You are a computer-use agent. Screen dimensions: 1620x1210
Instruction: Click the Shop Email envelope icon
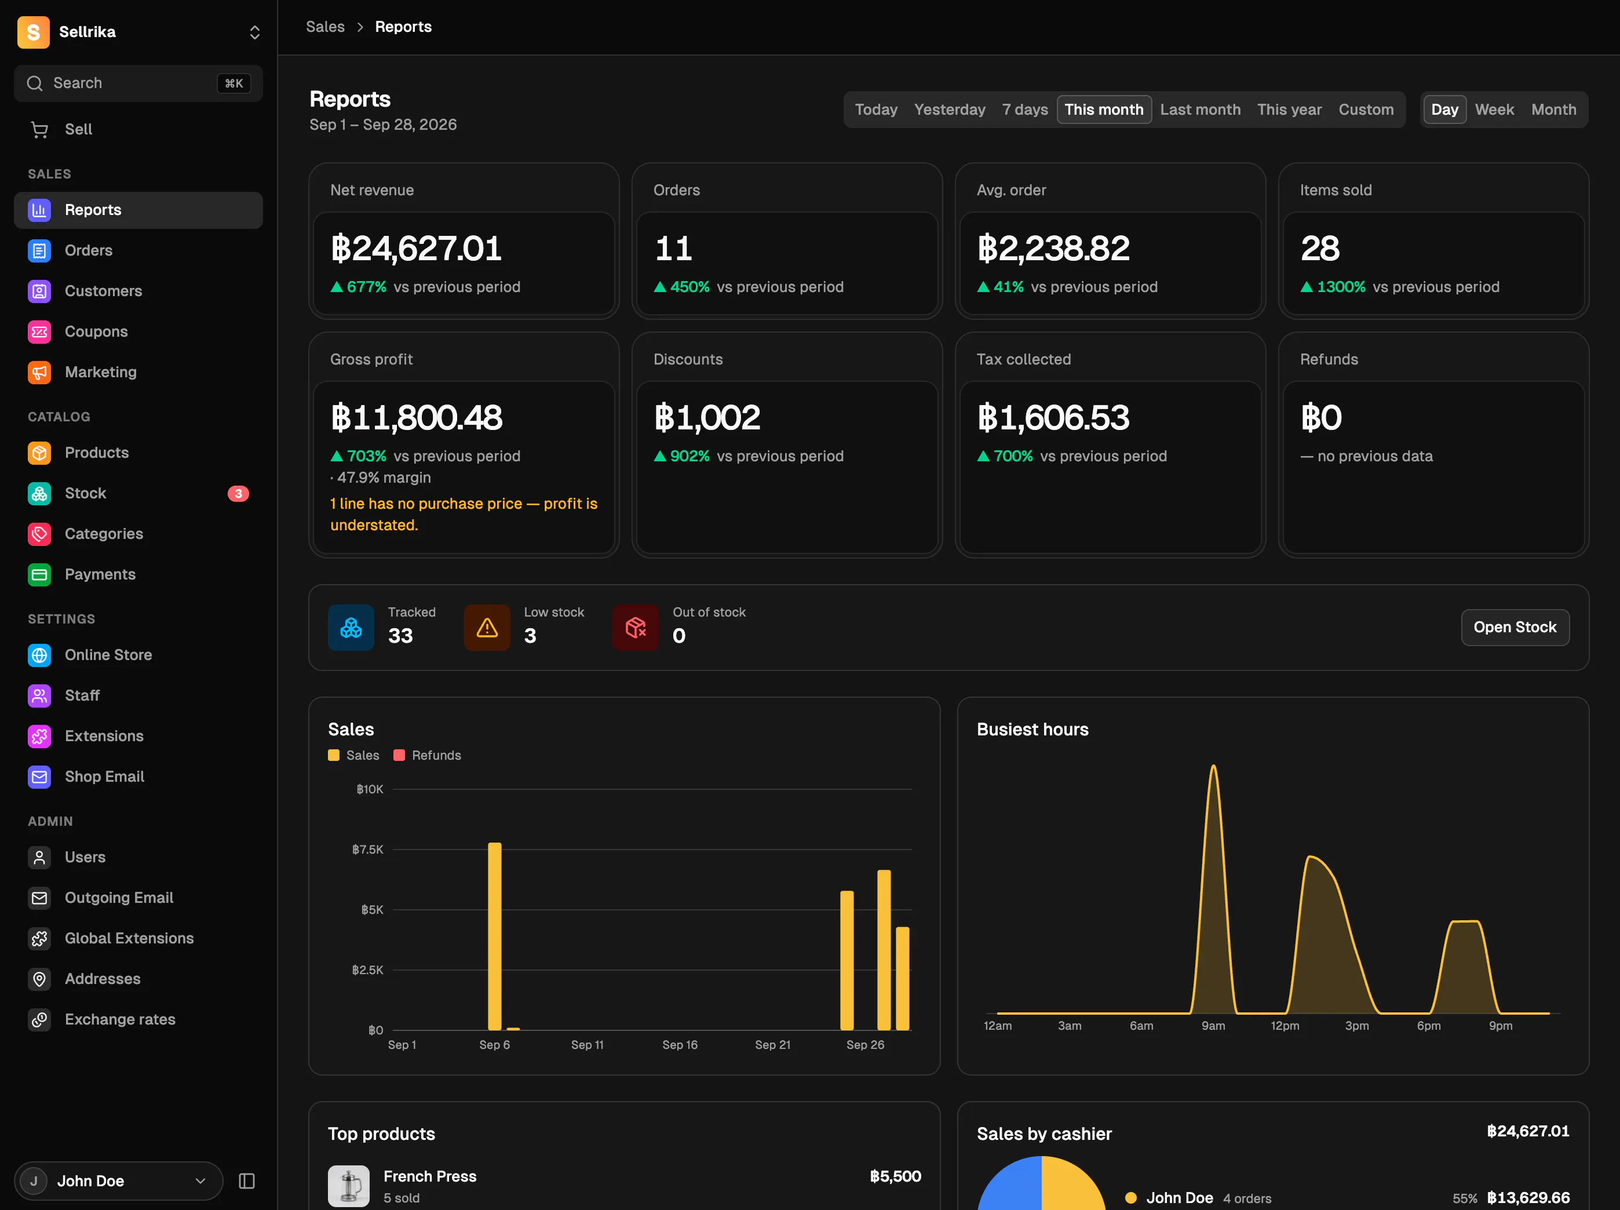[39, 777]
